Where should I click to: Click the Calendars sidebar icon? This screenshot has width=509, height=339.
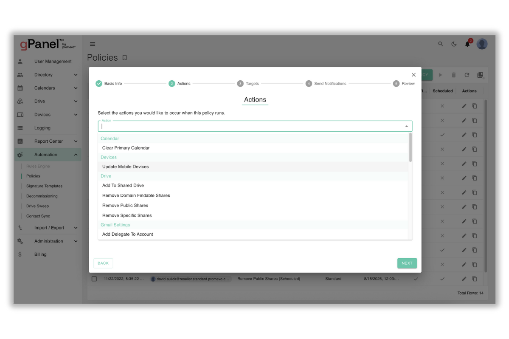tap(20, 88)
